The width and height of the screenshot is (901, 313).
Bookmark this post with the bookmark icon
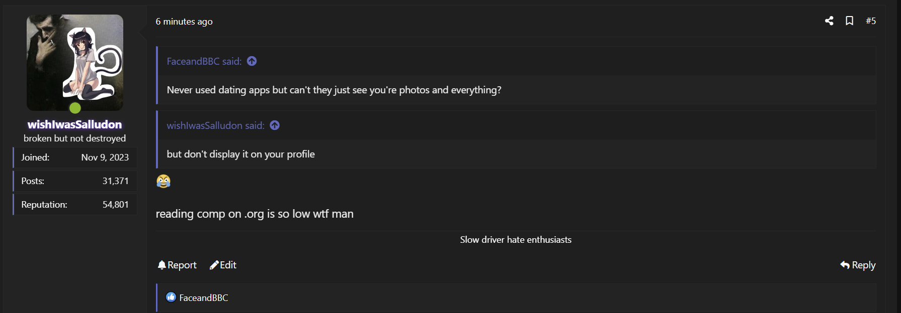pyautogui.click(x=849, y=21)
